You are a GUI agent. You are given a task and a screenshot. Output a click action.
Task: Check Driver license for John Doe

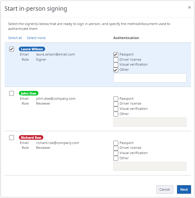(116, 104)
